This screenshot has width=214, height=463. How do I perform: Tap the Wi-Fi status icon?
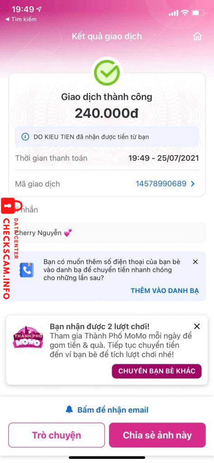point(185,13)
